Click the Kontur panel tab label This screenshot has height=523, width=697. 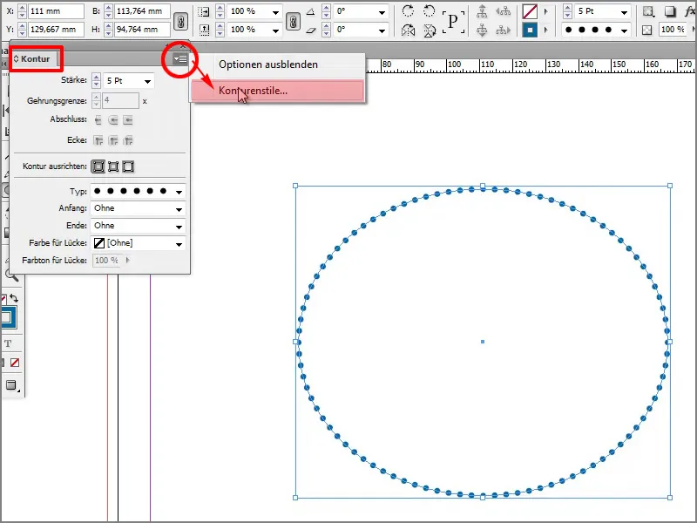pos(37,59)
